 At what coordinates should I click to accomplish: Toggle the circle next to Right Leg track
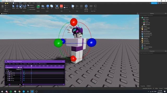[9, 75]
